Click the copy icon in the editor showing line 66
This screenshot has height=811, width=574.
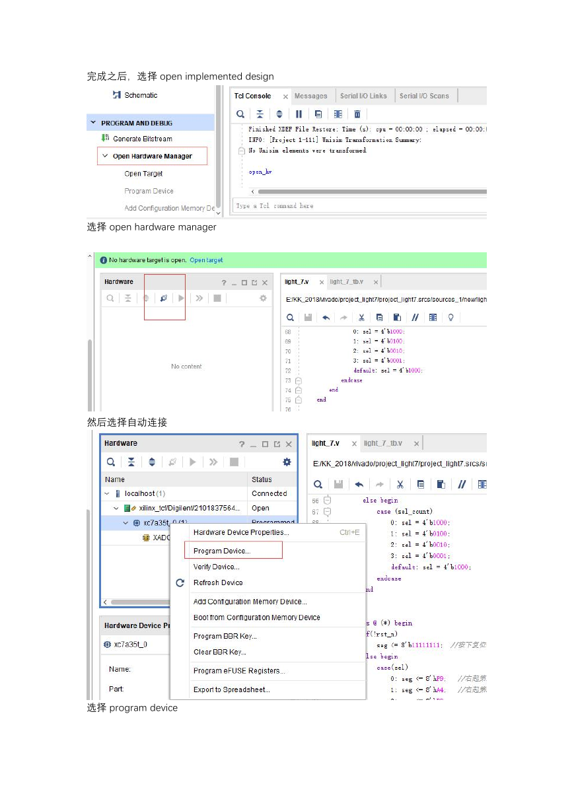point(420,484)
